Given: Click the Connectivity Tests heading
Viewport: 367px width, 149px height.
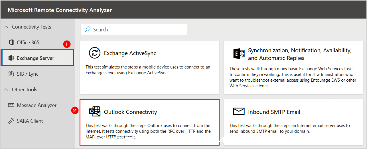Looking at the screenshot, I should 31,27.
